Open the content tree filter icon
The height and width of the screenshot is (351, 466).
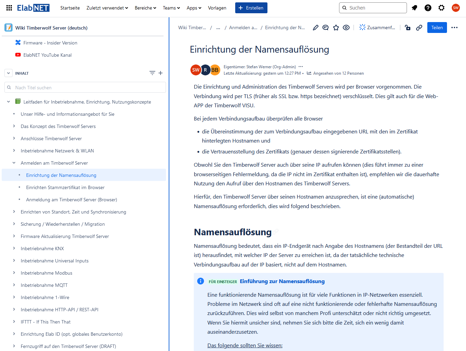pyautogui.click(x=152, y=73)
